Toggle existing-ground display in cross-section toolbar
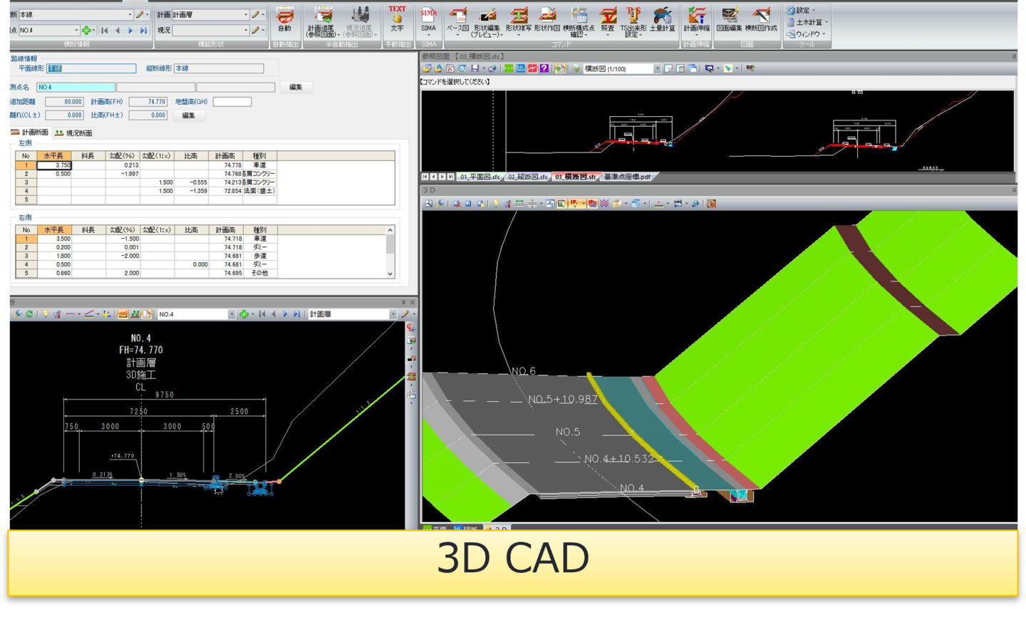This screenshot has height=622, width=1026. [x=135, y=314]
